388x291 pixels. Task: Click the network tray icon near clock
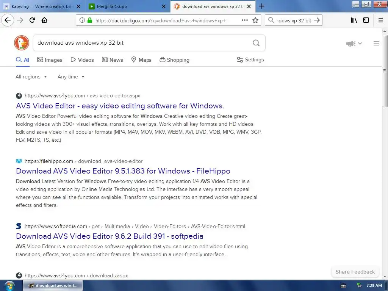tap(359, 286)
